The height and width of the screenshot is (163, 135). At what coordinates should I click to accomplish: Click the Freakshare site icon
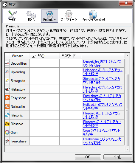(x=7, y=141)
